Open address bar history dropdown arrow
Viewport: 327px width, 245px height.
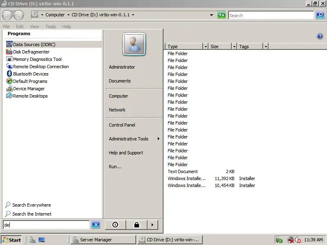[211, 15]
